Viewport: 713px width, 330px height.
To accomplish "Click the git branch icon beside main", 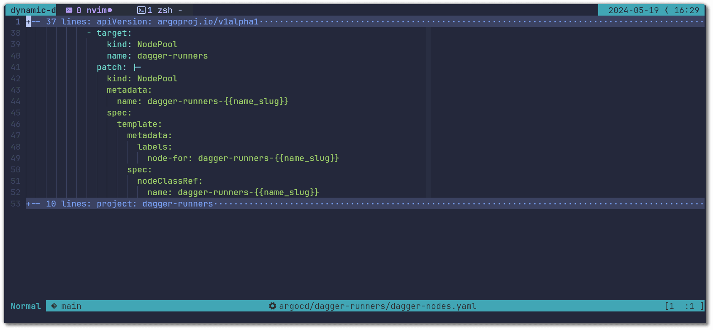I will pyautogui.click(x=54, y=306).
